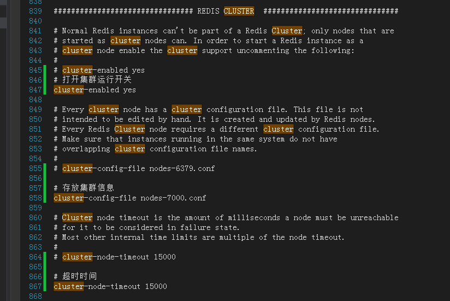Click line number 868 at the bottom
Screen dimensions: 450x301
pyautogui.click(x=35, y=296)
